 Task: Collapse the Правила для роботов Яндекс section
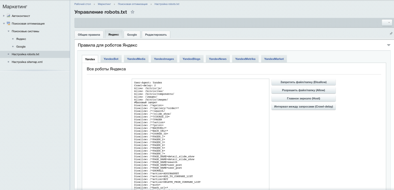389,45
